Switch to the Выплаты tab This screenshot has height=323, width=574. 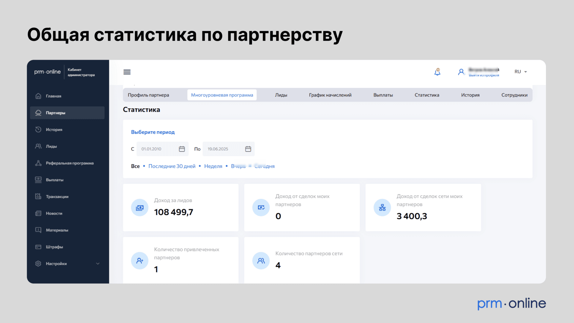383,95
